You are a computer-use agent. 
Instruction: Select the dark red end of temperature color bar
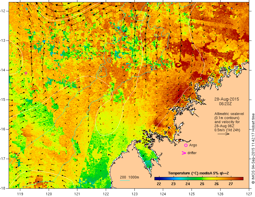coord(241,179)
